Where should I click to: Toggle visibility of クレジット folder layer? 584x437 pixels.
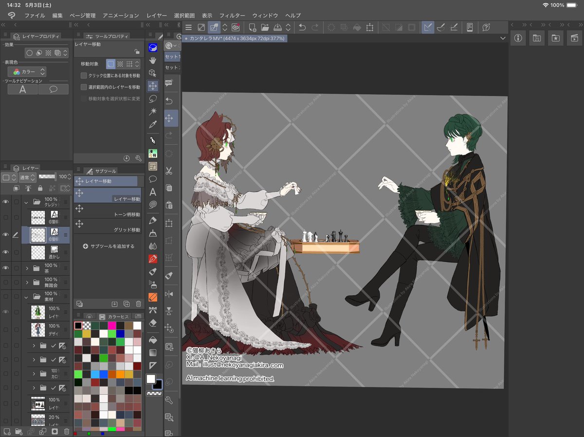6,202
